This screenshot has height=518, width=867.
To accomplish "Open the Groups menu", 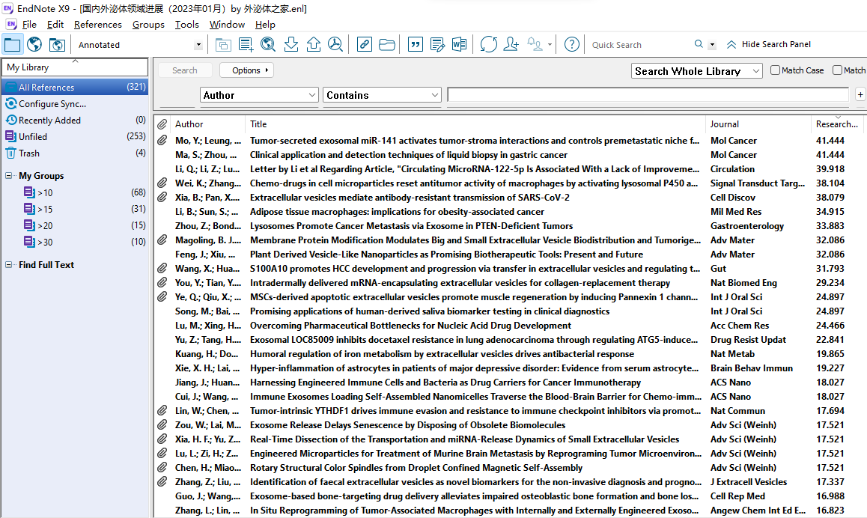I will [x=148, y=24].
